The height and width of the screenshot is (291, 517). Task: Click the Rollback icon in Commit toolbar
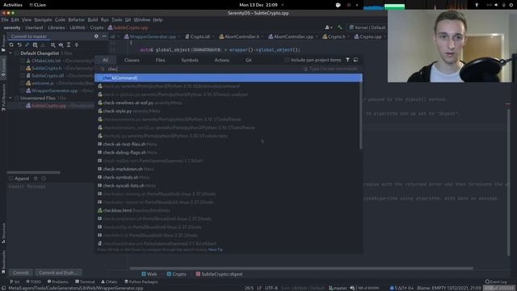point(19,45)
